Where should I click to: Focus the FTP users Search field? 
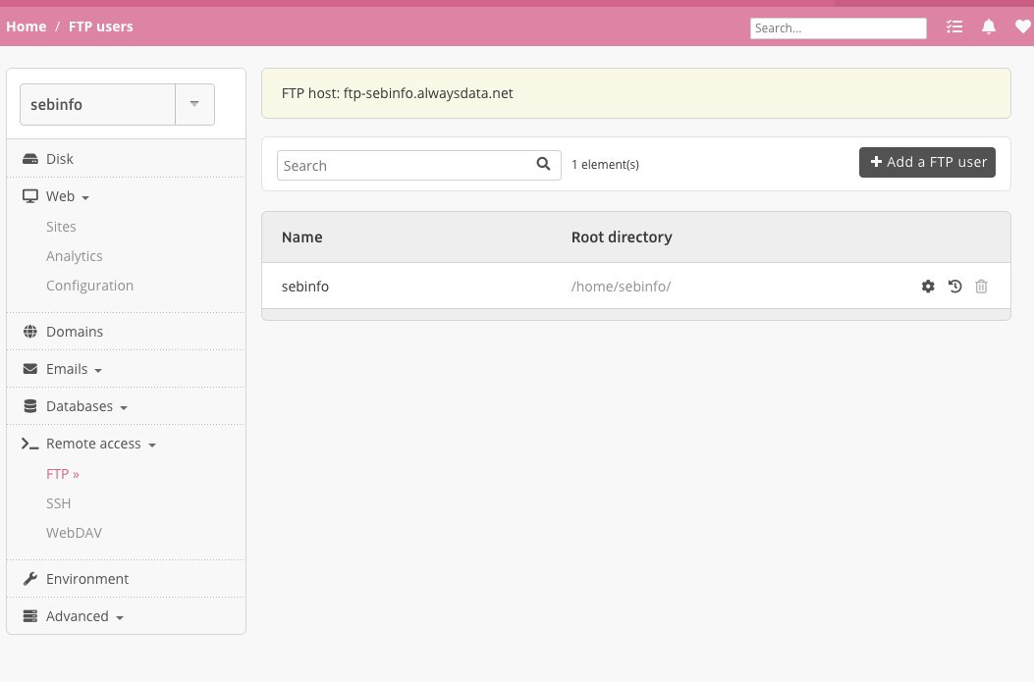tap(407, 166)
